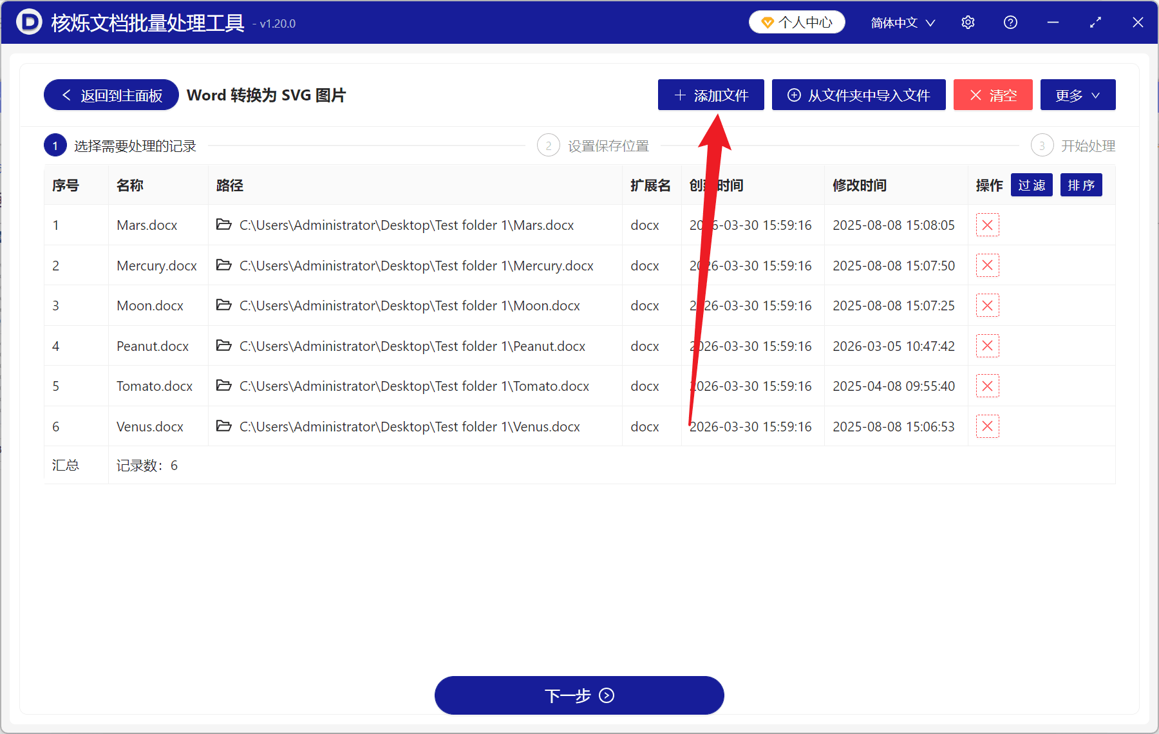
Task: Click the crown icon inside 个人中心
Action: pos(767,21)
